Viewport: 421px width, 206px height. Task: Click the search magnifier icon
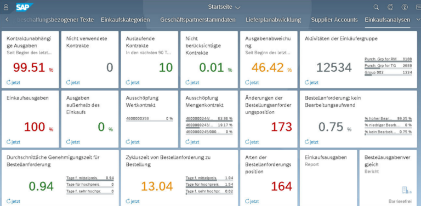pyautogui.click(x=376, y=7)
